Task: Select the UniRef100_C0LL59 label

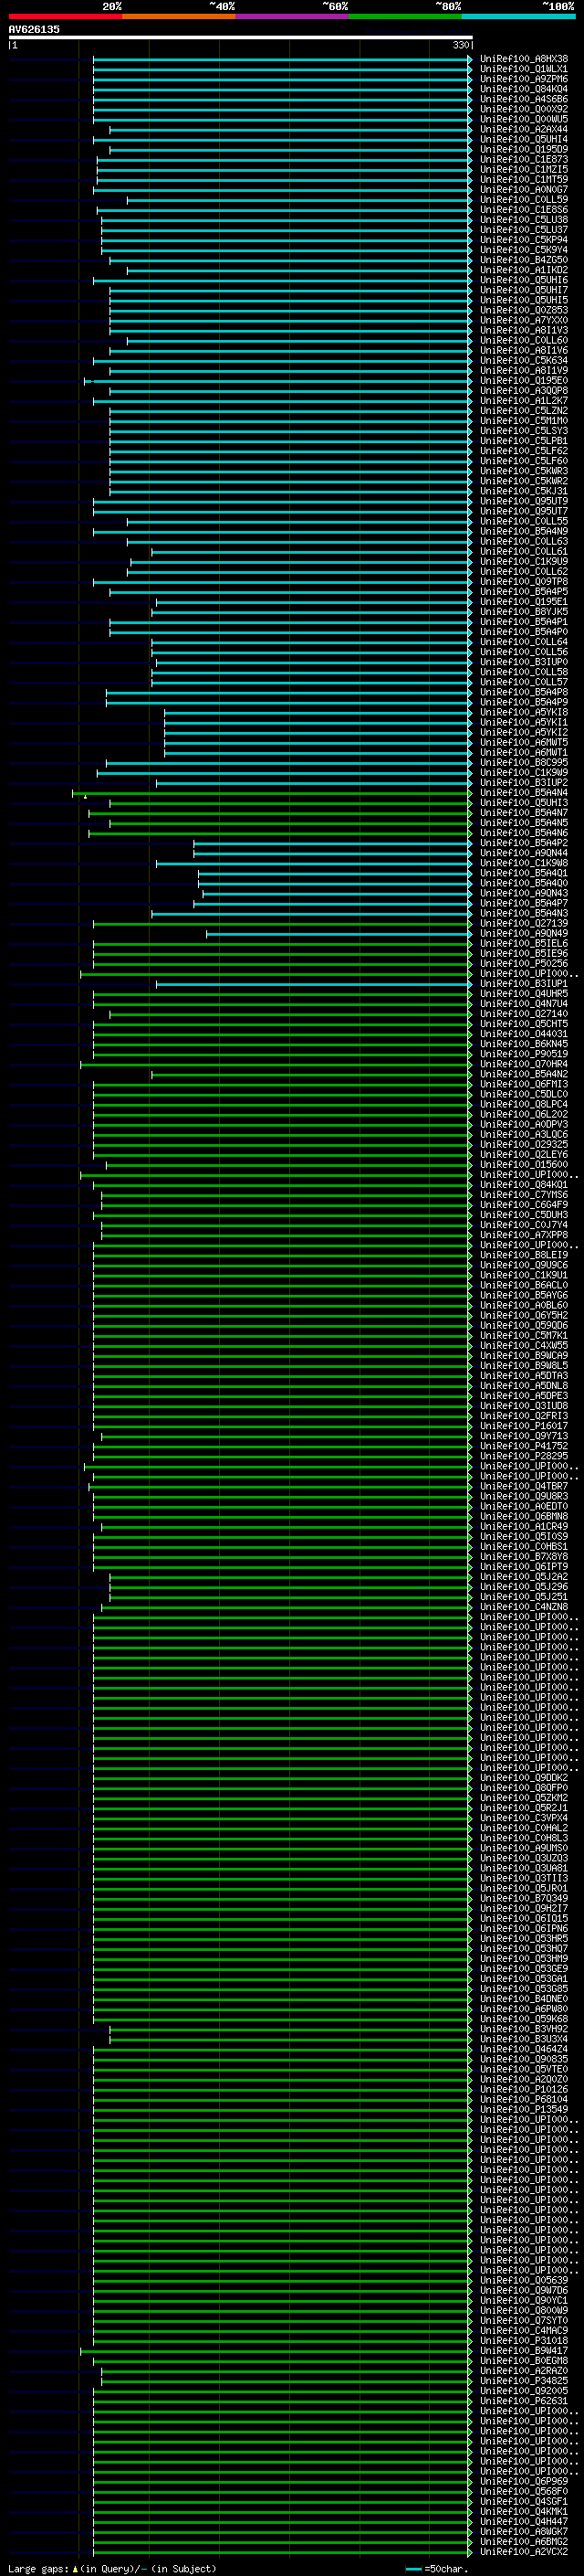Action: [524, 200]
